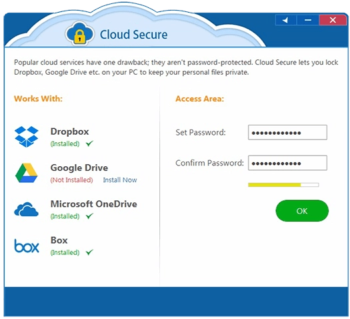Click the Cloud Secure title text
Viewport: 350px width, 319px height.
click(x=133, y=35)
